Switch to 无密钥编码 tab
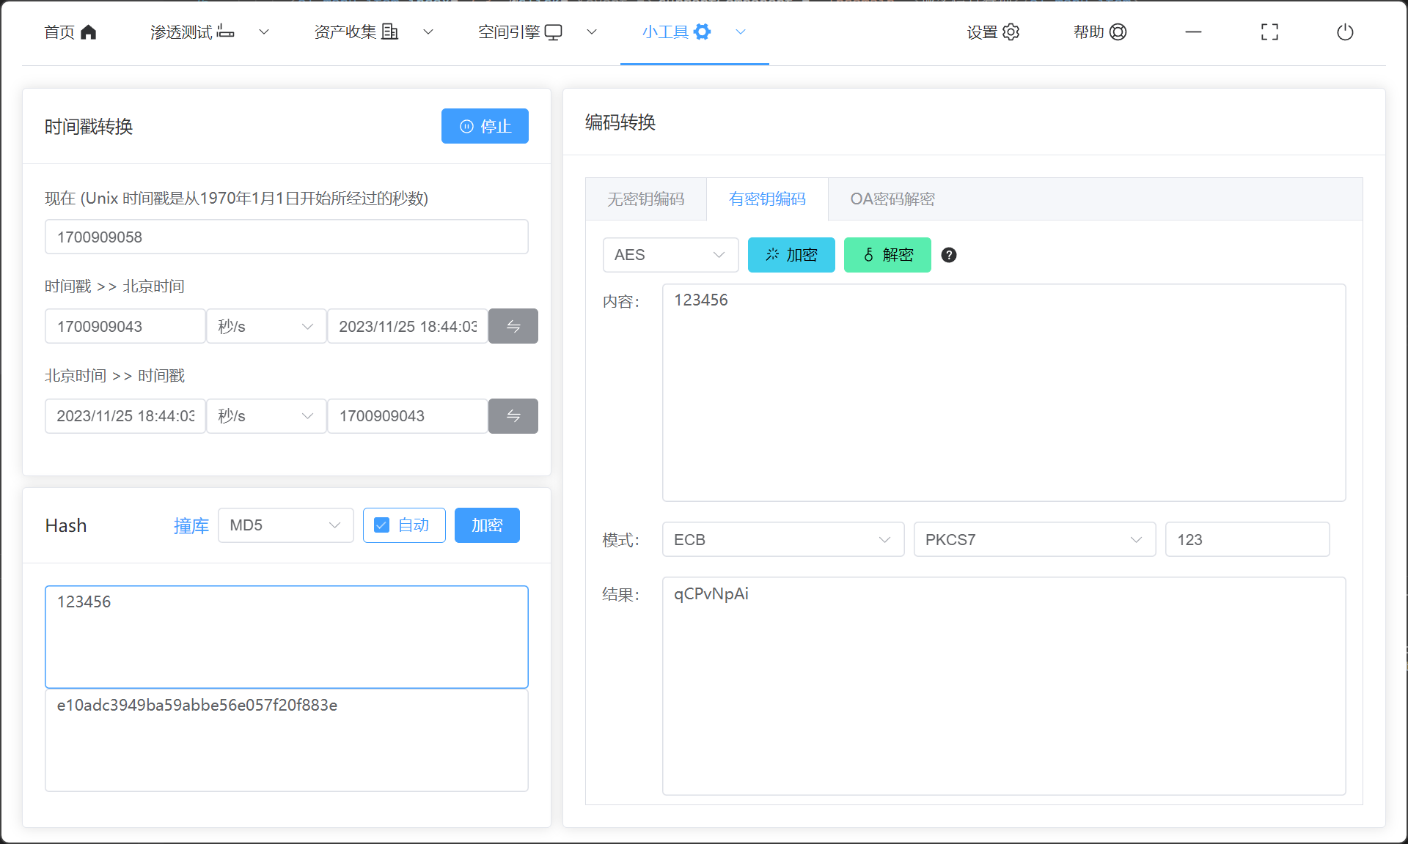 point(645,199)
